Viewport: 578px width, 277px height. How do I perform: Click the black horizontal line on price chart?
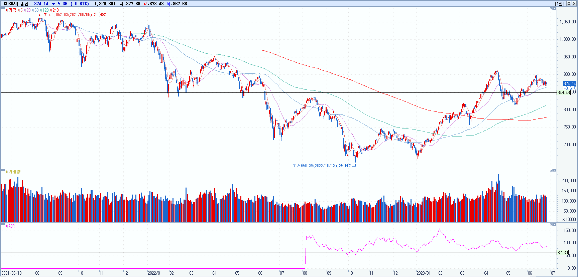coord(278,92)
